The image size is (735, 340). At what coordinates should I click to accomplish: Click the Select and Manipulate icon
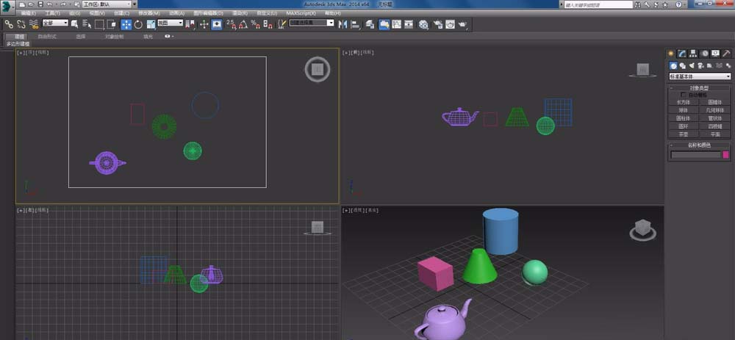tap(204, 24)
